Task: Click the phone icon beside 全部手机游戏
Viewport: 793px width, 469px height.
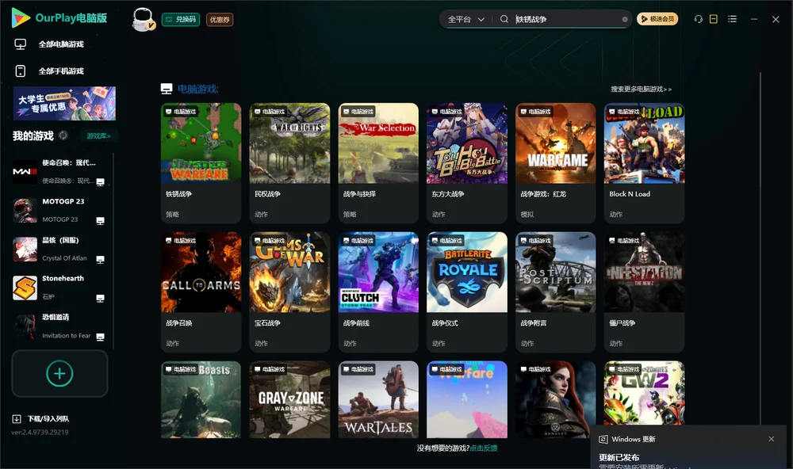Action: tap(21, 71)
